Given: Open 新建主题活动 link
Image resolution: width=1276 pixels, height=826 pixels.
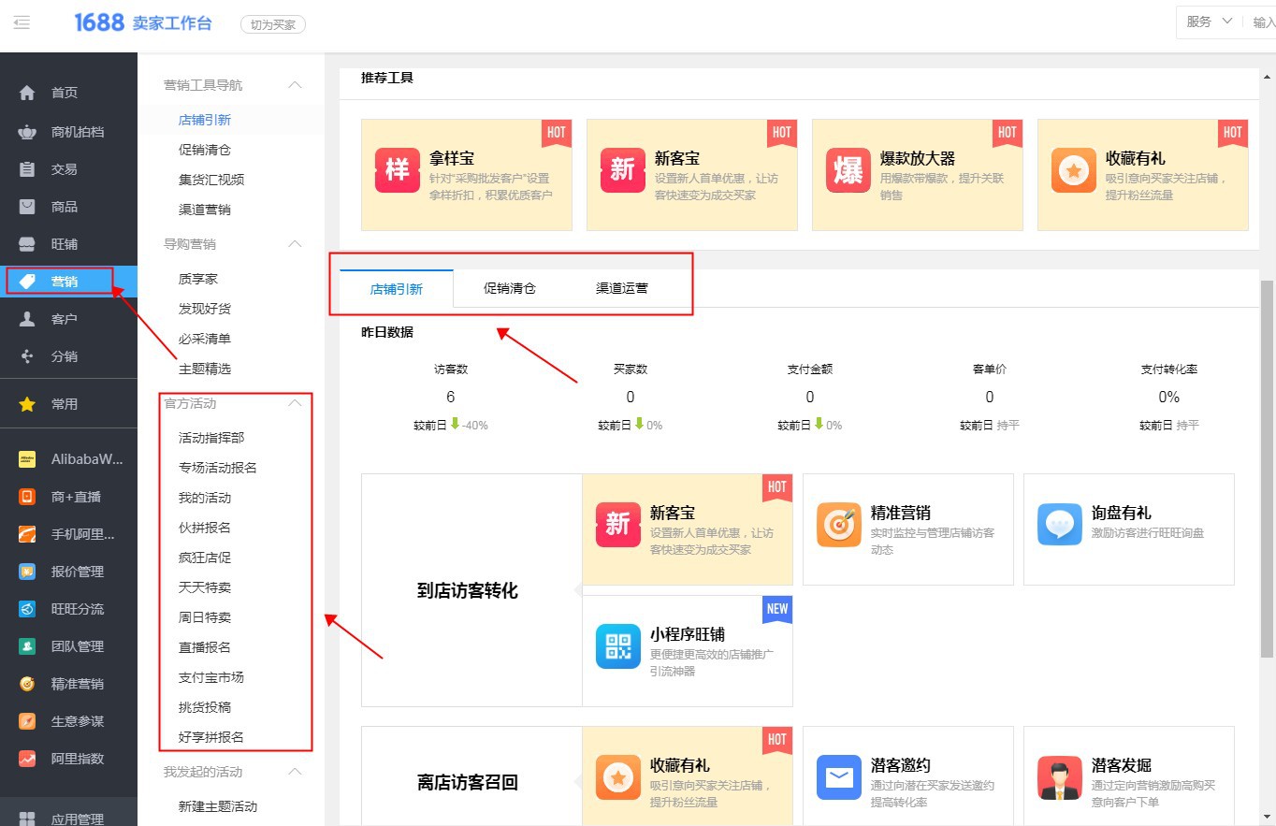Looking at the screenshot, I should [218, 806].
